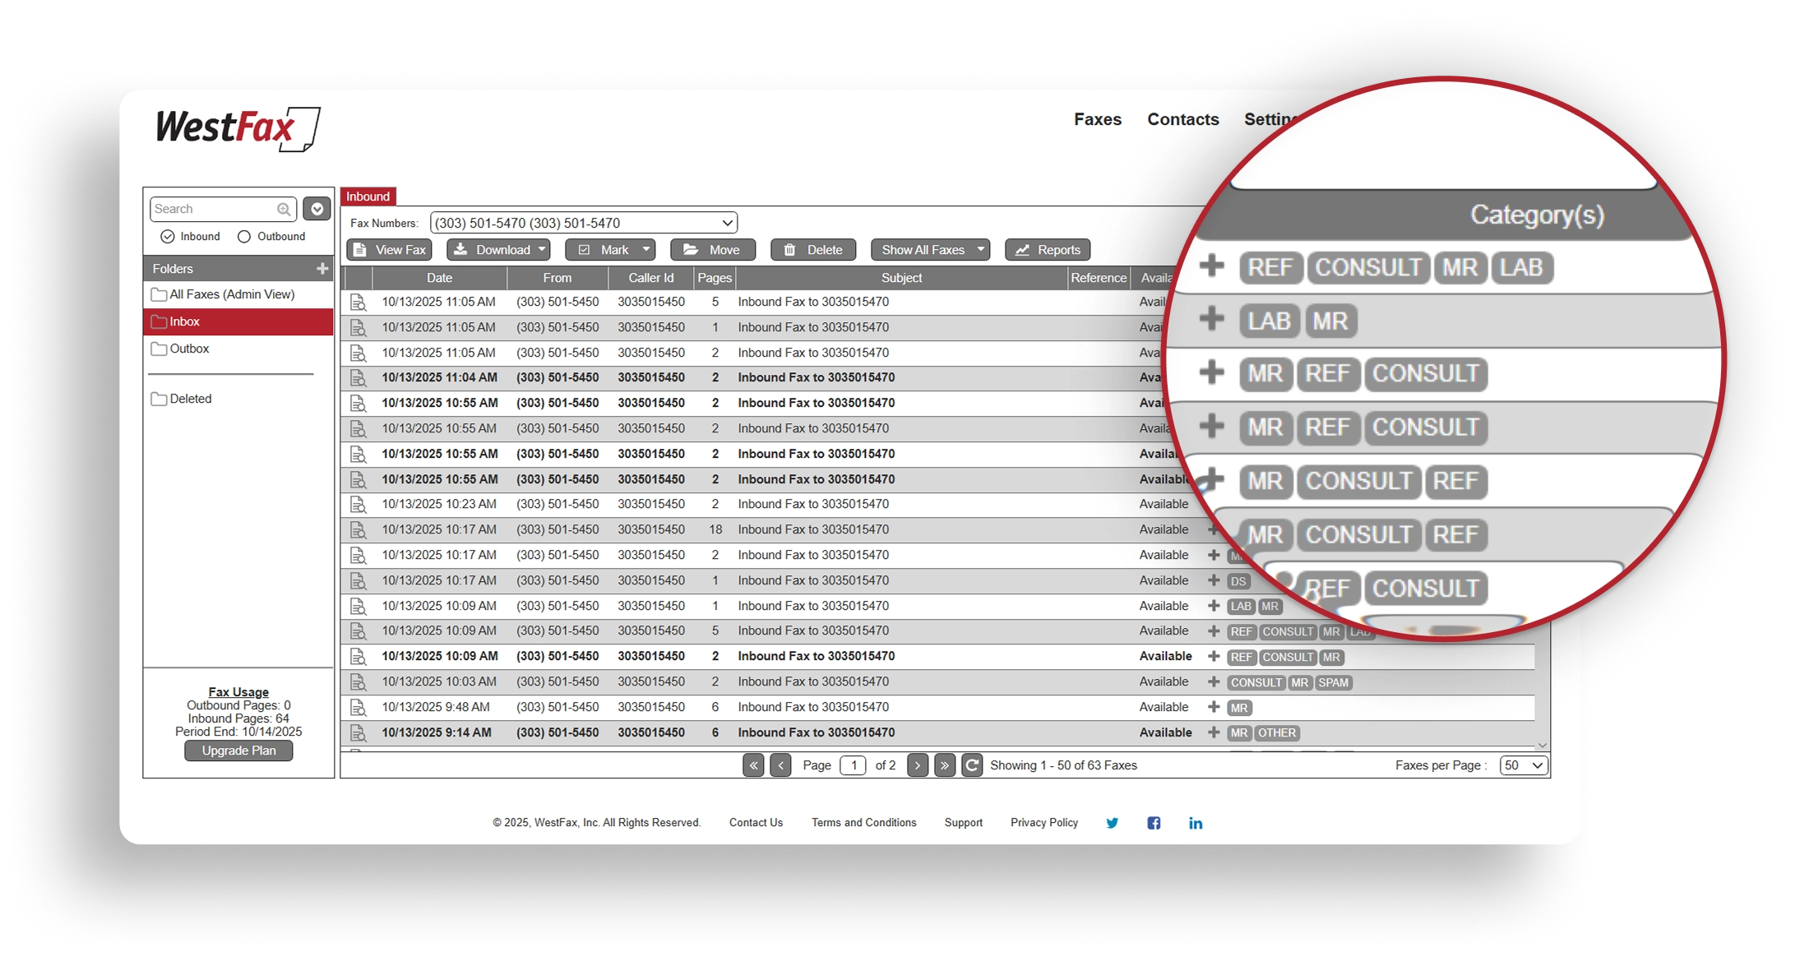This screenshot has height=956, width=1795.
Task: Select the Outbound radio button
Action: [243, 236]
